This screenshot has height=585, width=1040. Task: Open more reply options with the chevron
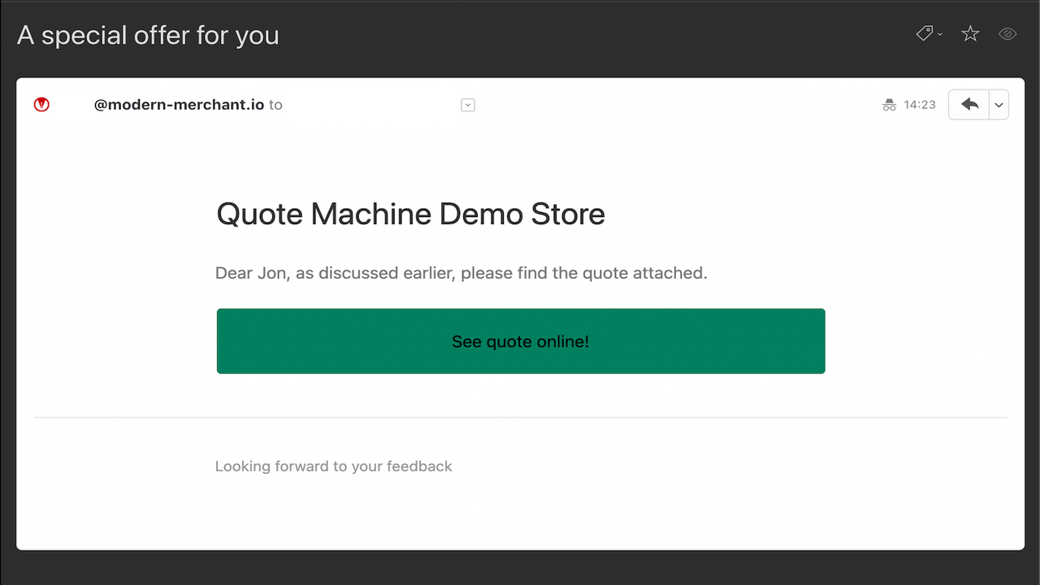click(x=999, y=104)
